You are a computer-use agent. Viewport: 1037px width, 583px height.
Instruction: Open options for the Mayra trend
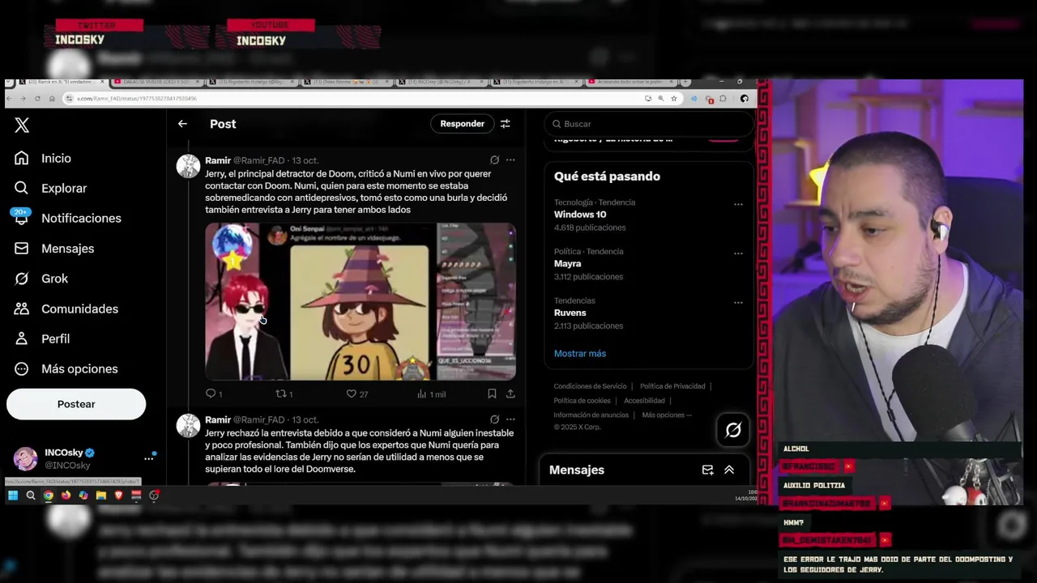tap(738, 253)
